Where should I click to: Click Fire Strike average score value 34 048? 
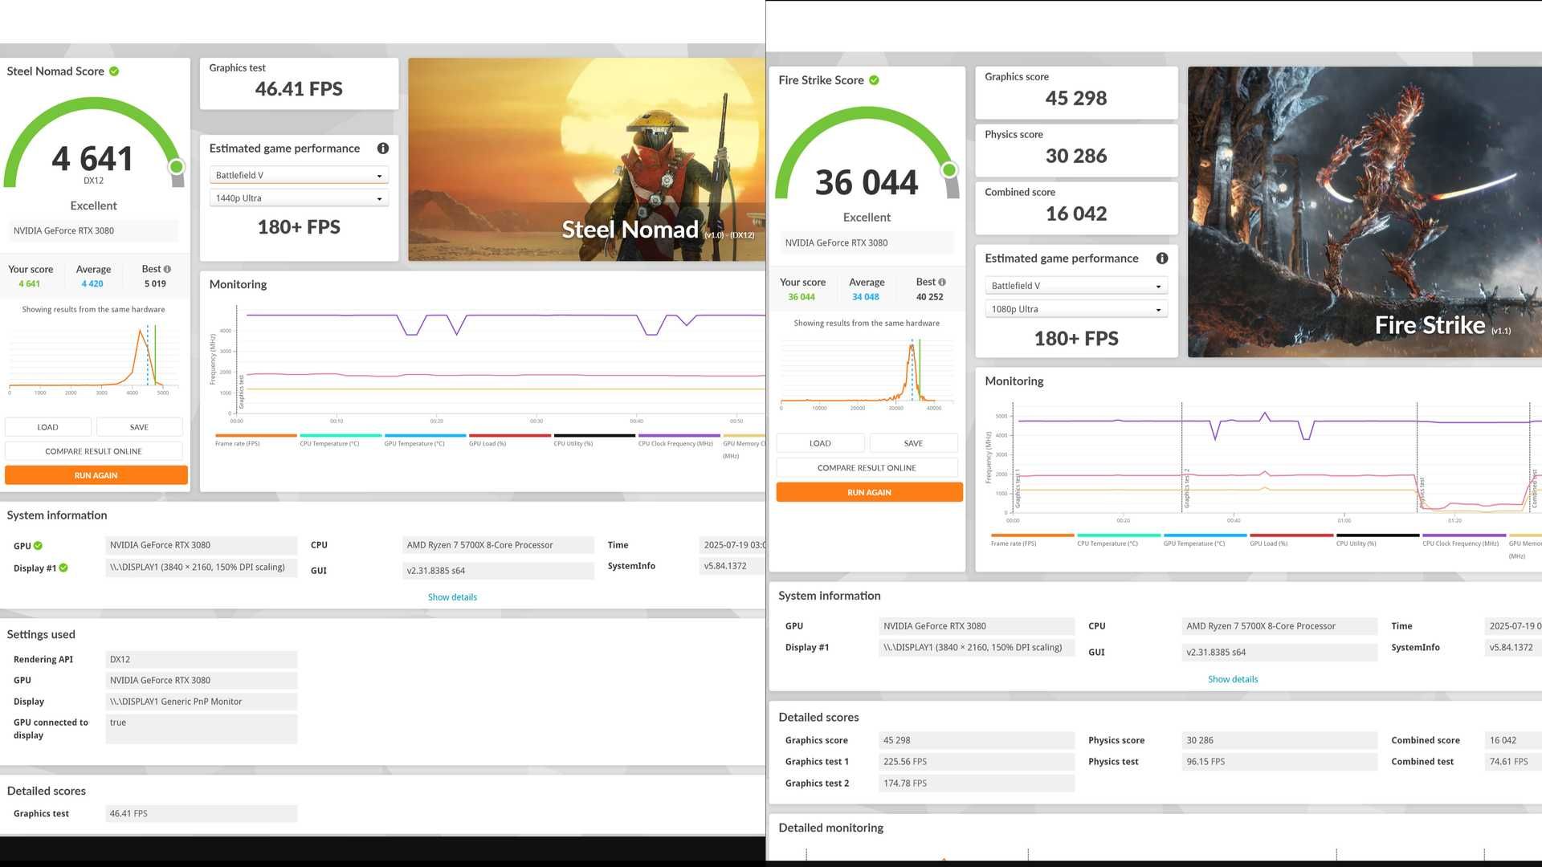tap(866, 297)
